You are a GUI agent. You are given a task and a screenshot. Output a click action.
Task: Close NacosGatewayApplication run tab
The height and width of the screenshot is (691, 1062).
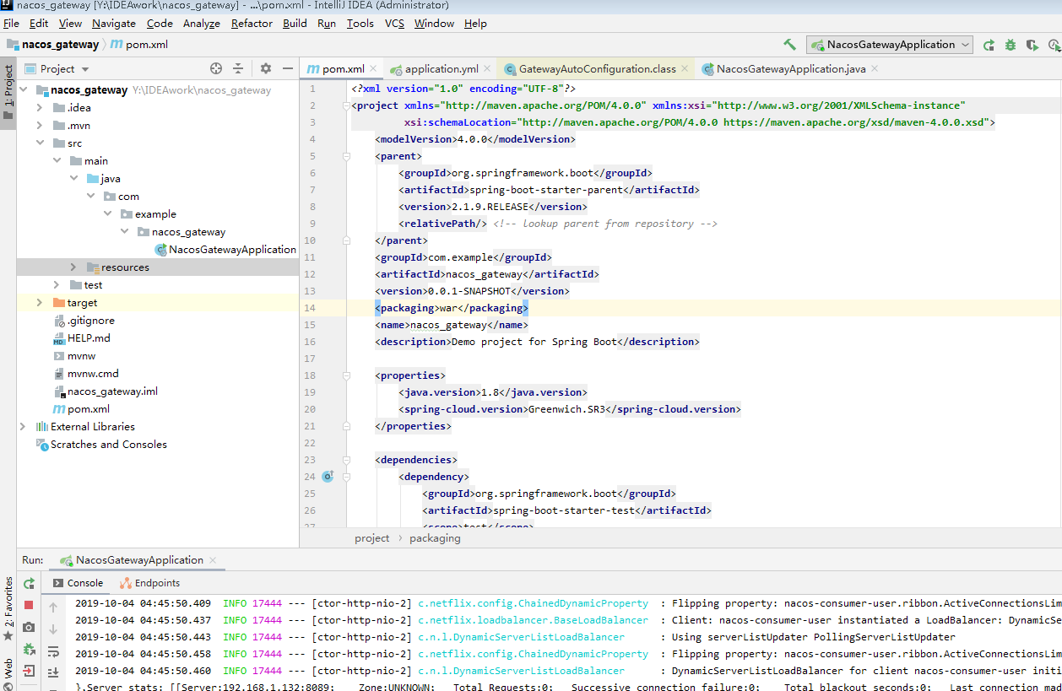[213, 560]
